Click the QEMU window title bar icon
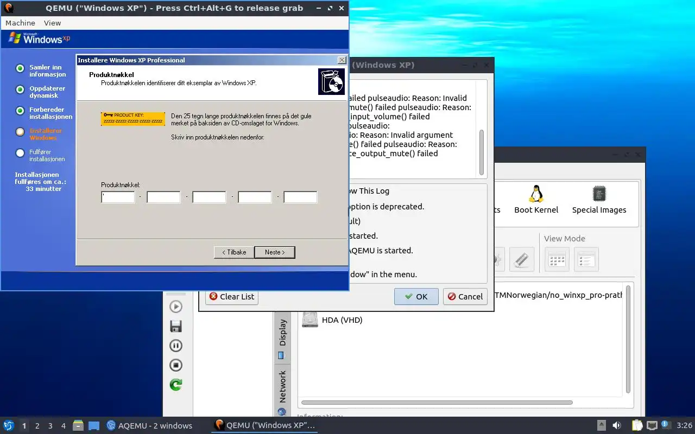 click(x=9, y=8)
